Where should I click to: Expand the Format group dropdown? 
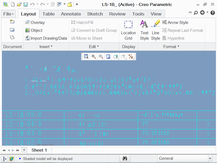point(171,47)
